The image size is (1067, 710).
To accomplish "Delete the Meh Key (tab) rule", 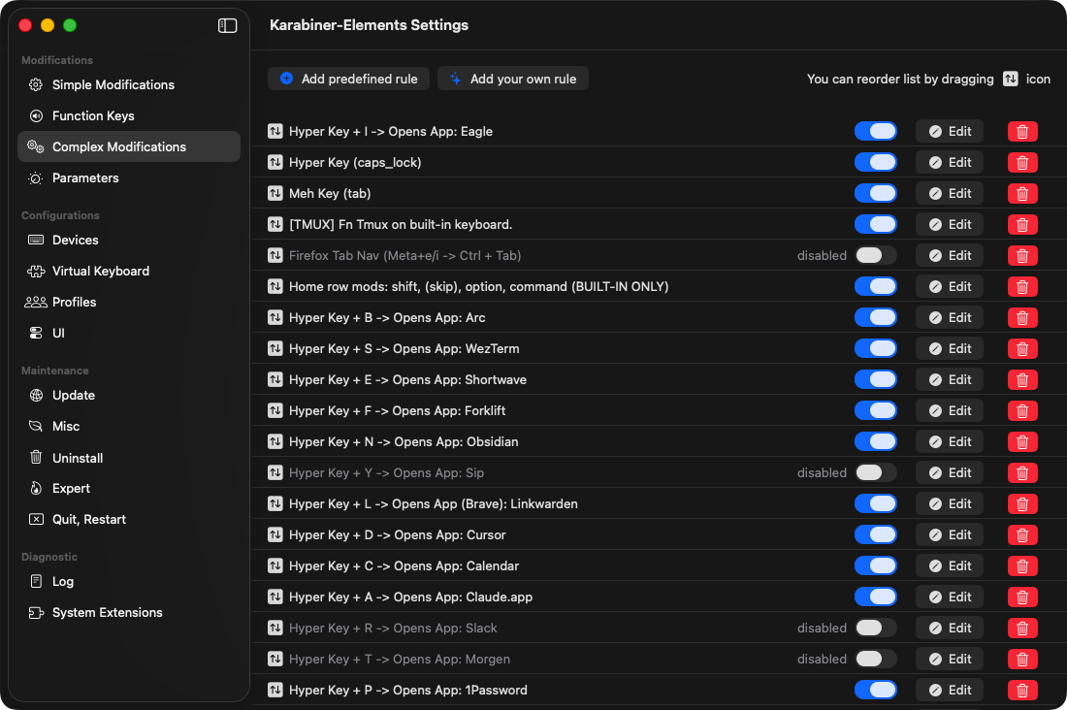I will pos(1022,193).
